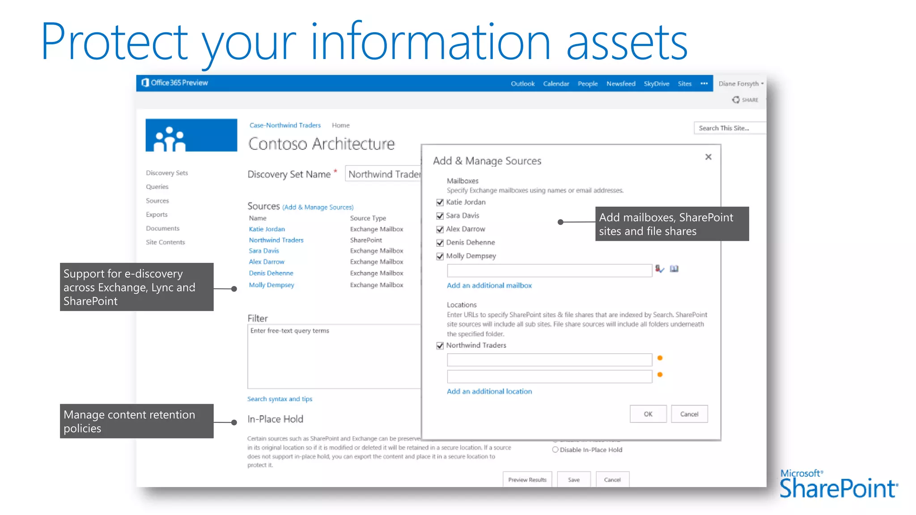The height and width of the screenshot is (515, 916).
Task: Click the Search syntax and tips link
Action: [x=280, y=399]
